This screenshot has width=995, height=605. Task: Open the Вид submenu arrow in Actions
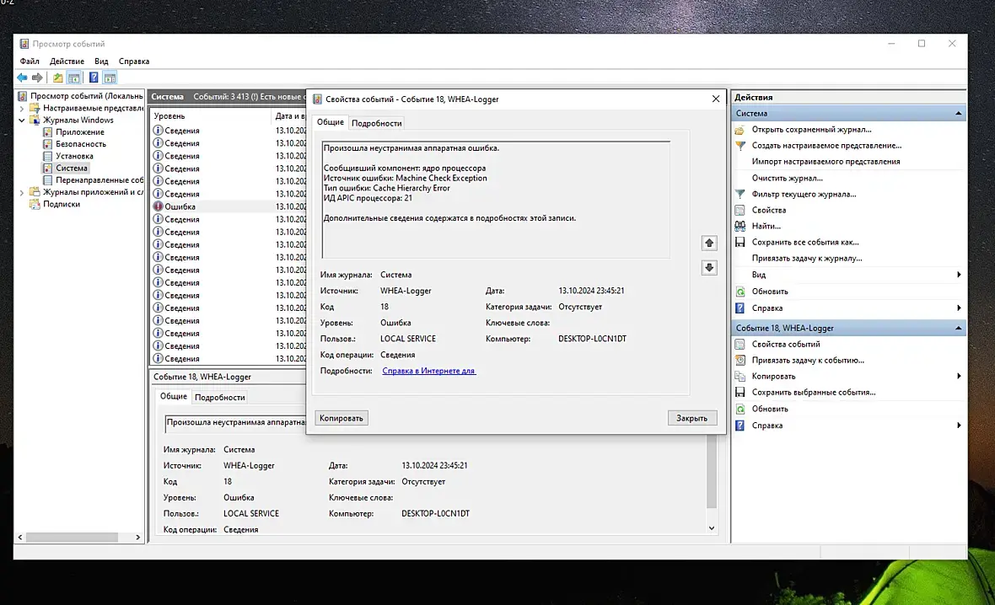pos(959,275)
